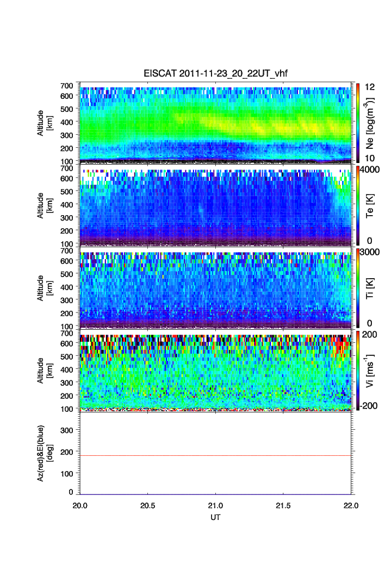385x577 pixels.
Task: Click the Ne color bar
Action: [358, 123]
